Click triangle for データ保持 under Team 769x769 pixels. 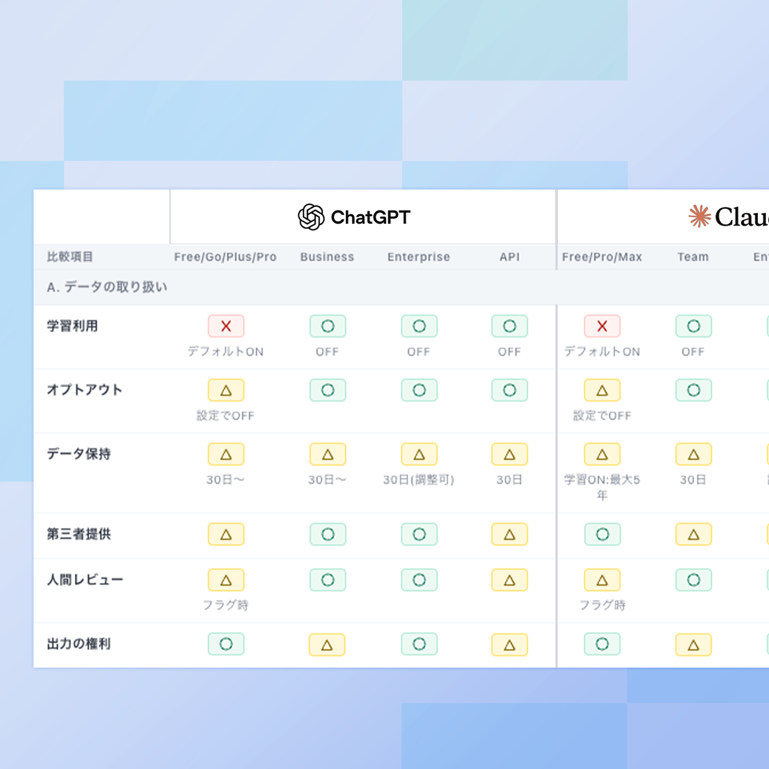693,454
